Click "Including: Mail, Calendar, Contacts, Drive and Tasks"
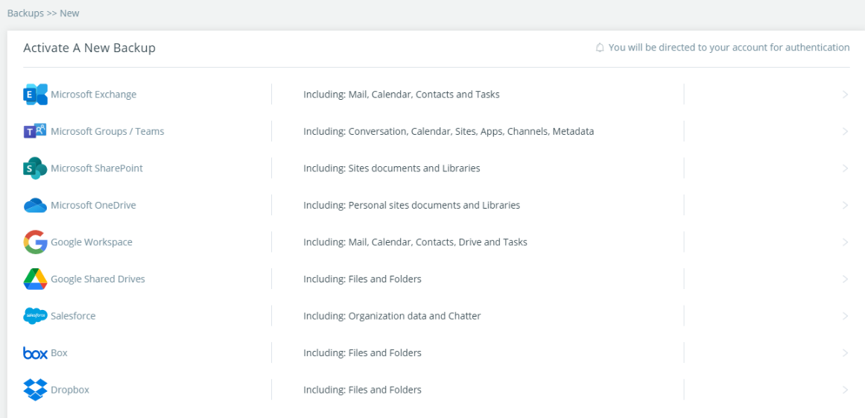 pyautogui.click(x=416, y=242)
